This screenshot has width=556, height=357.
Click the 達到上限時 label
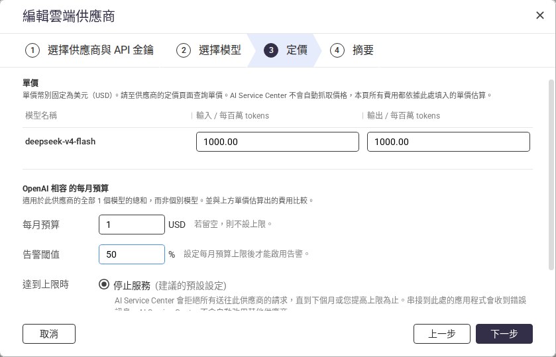point(46,284)
